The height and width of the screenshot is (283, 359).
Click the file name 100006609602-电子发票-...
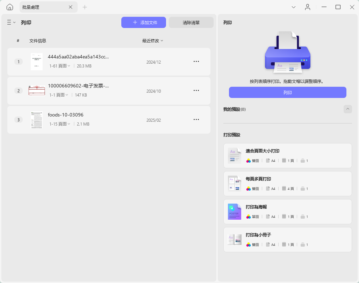coord(78,86)
